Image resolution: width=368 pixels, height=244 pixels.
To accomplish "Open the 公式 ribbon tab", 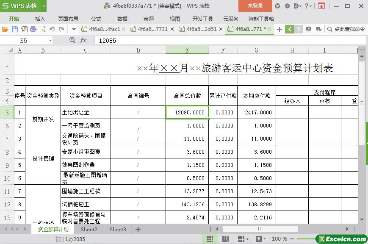I will coord(96,19).
